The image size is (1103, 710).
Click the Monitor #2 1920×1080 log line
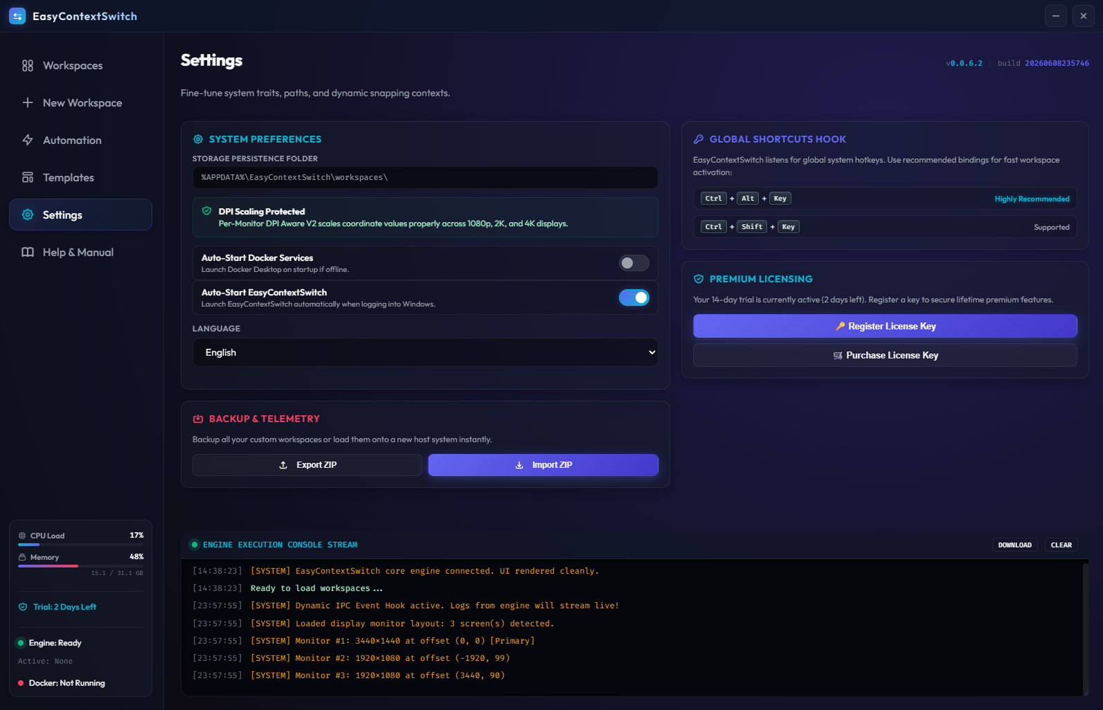[380, 658]
